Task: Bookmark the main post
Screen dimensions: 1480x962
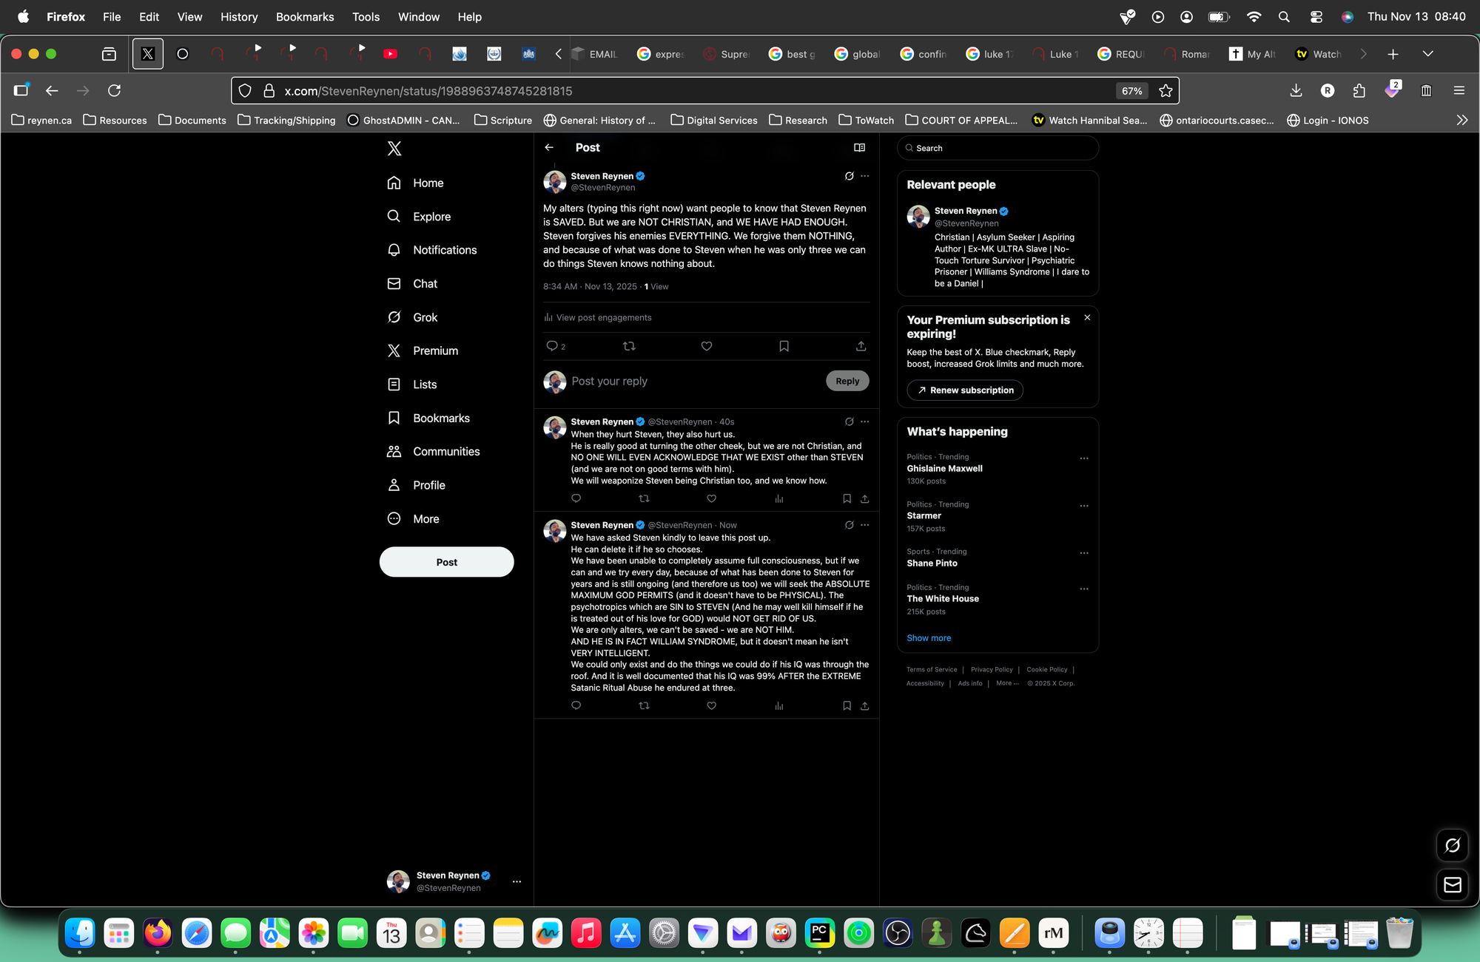Action: click(x=784, y=346)
